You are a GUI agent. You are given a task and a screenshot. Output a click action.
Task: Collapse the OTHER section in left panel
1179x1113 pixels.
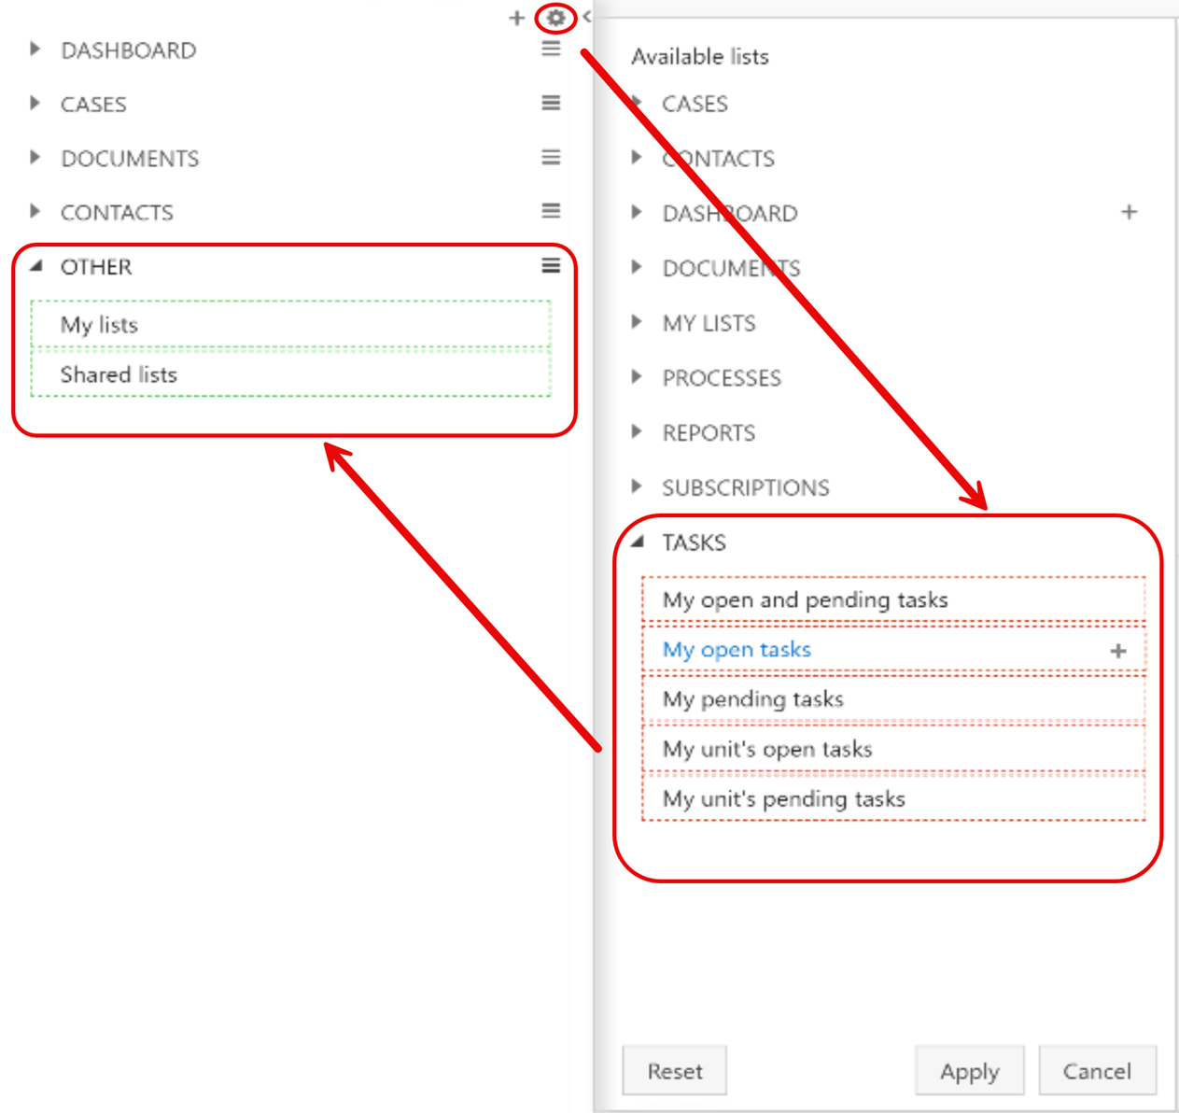click(x=36, y=266)
